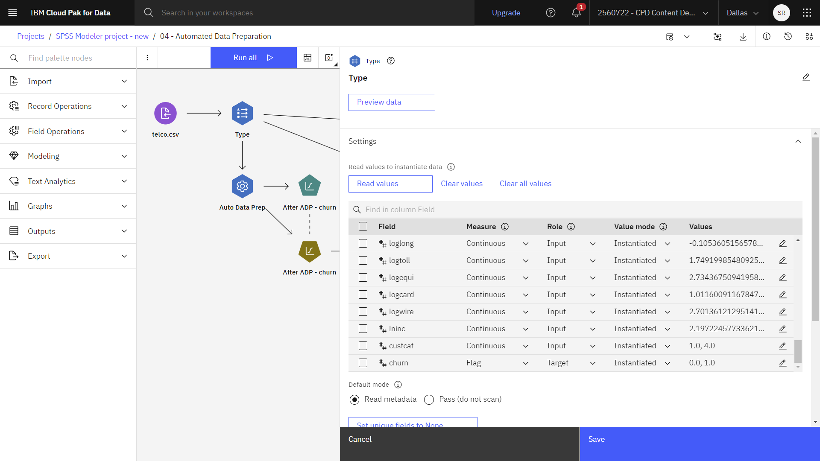Click the scroll-down arrow of fields table
Image resolution: width=820 pixels, height=461 pixels.
pos(798,367)
